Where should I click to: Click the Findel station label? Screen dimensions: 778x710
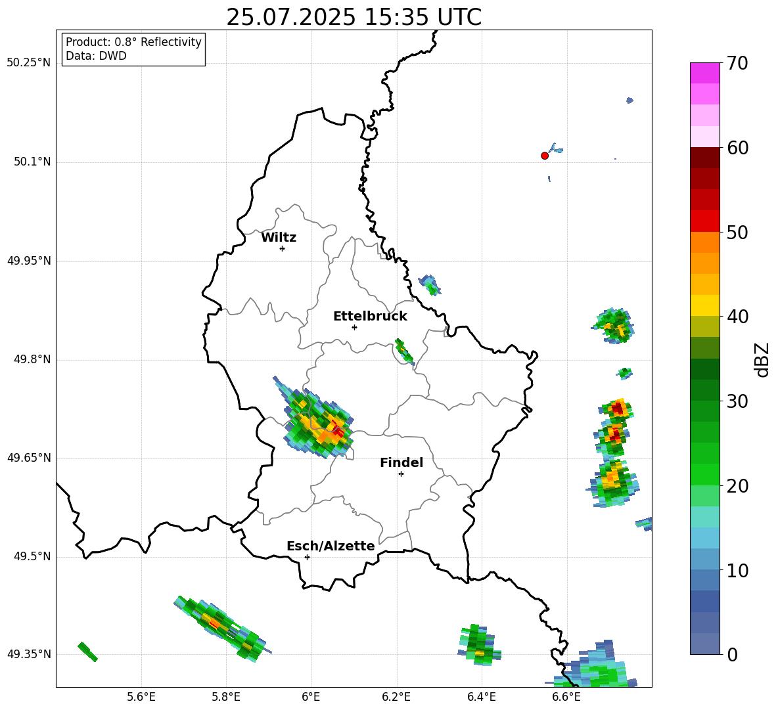pyautogui.click(x=401, y=462)
